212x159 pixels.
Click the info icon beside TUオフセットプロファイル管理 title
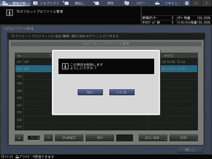click(x=9, y=13)
